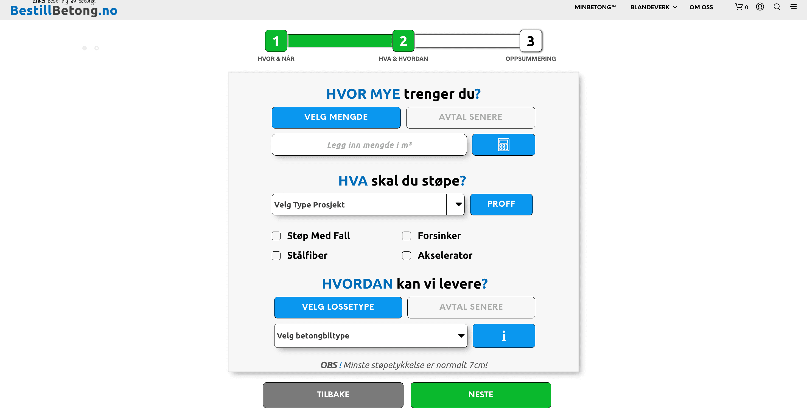The image size is (807, 416).
Task: Switch to PROFF mode
Action: pos(501,204)
